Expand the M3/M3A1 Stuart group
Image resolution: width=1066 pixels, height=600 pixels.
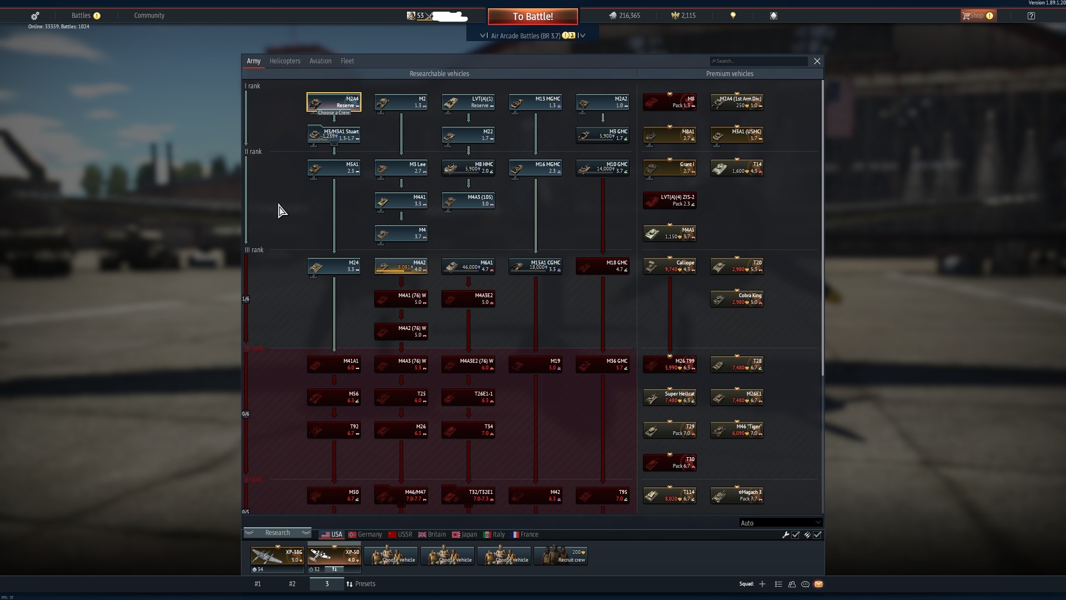[334, 135]
